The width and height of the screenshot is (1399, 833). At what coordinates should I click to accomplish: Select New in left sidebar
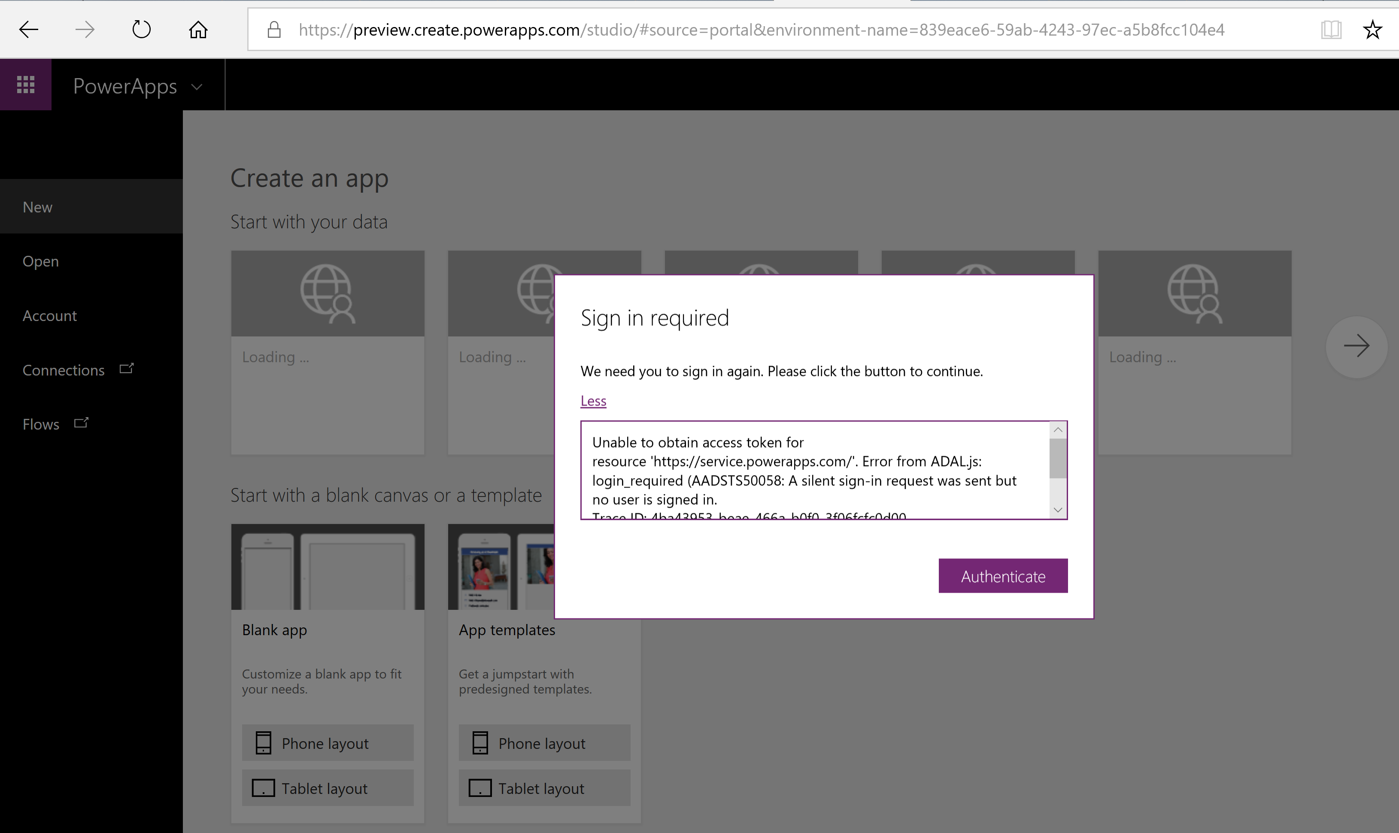pyautogui.click(x=38, y=207)
